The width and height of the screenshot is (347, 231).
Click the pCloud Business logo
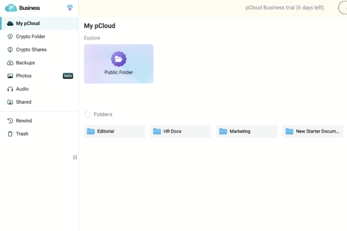tap(23, 8)
